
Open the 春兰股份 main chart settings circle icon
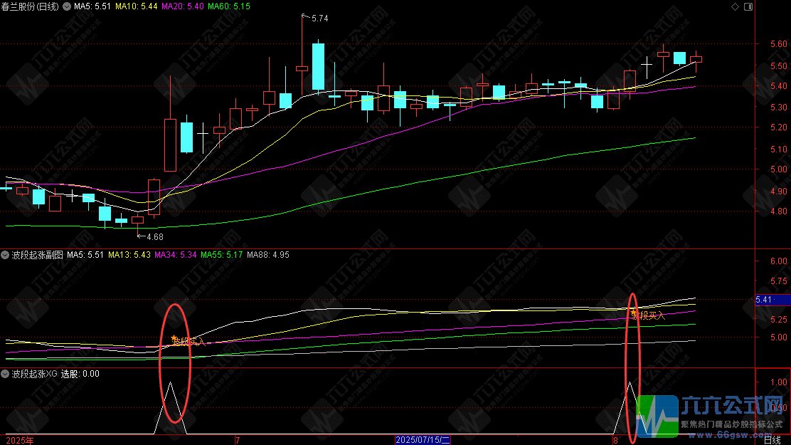[x=67, y=6]
